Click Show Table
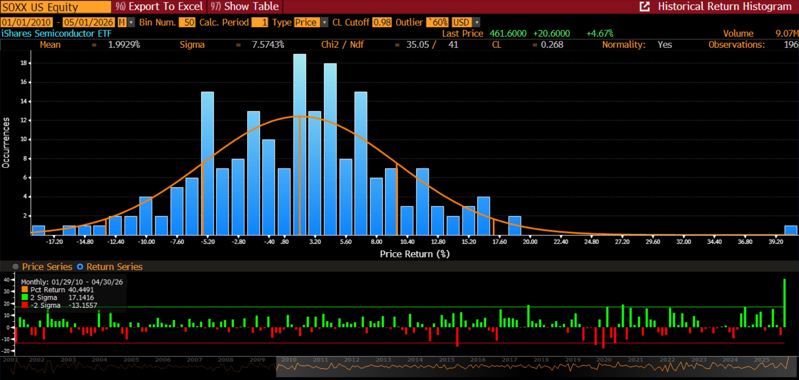This screenshot has width=799, height=380. coord(245,6)
